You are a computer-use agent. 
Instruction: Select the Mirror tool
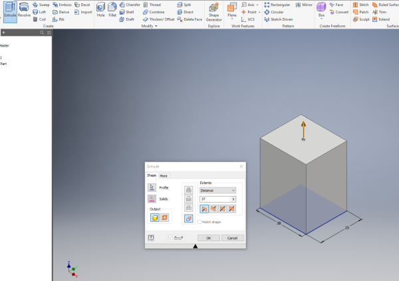point(304,5)
